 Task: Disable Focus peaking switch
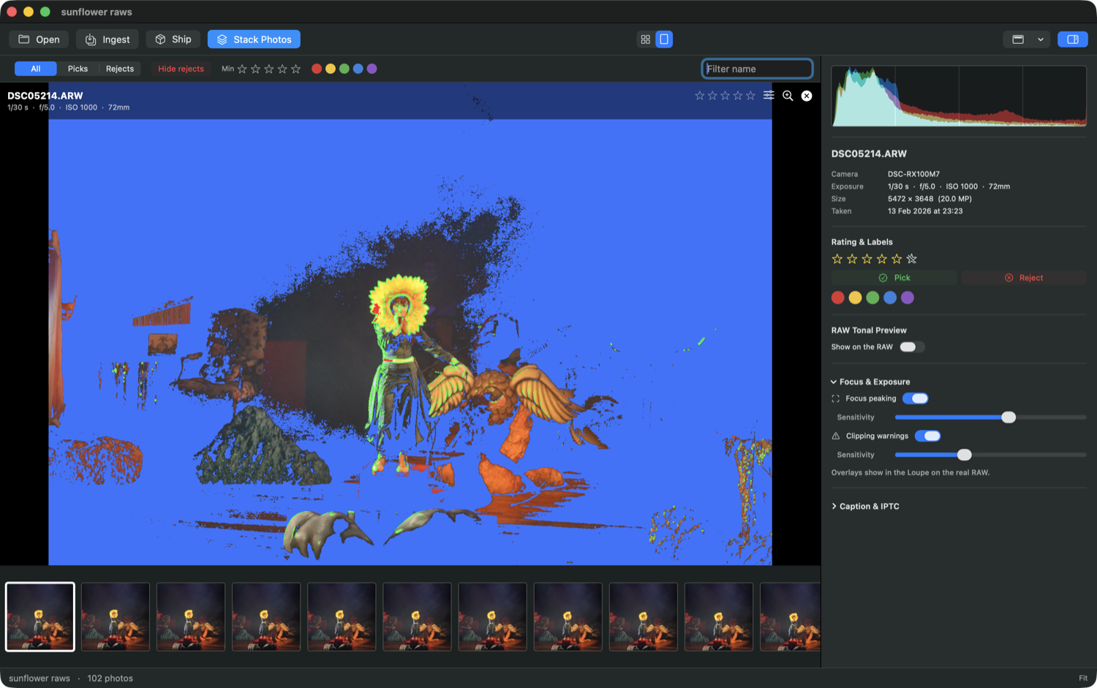[916, 398]
